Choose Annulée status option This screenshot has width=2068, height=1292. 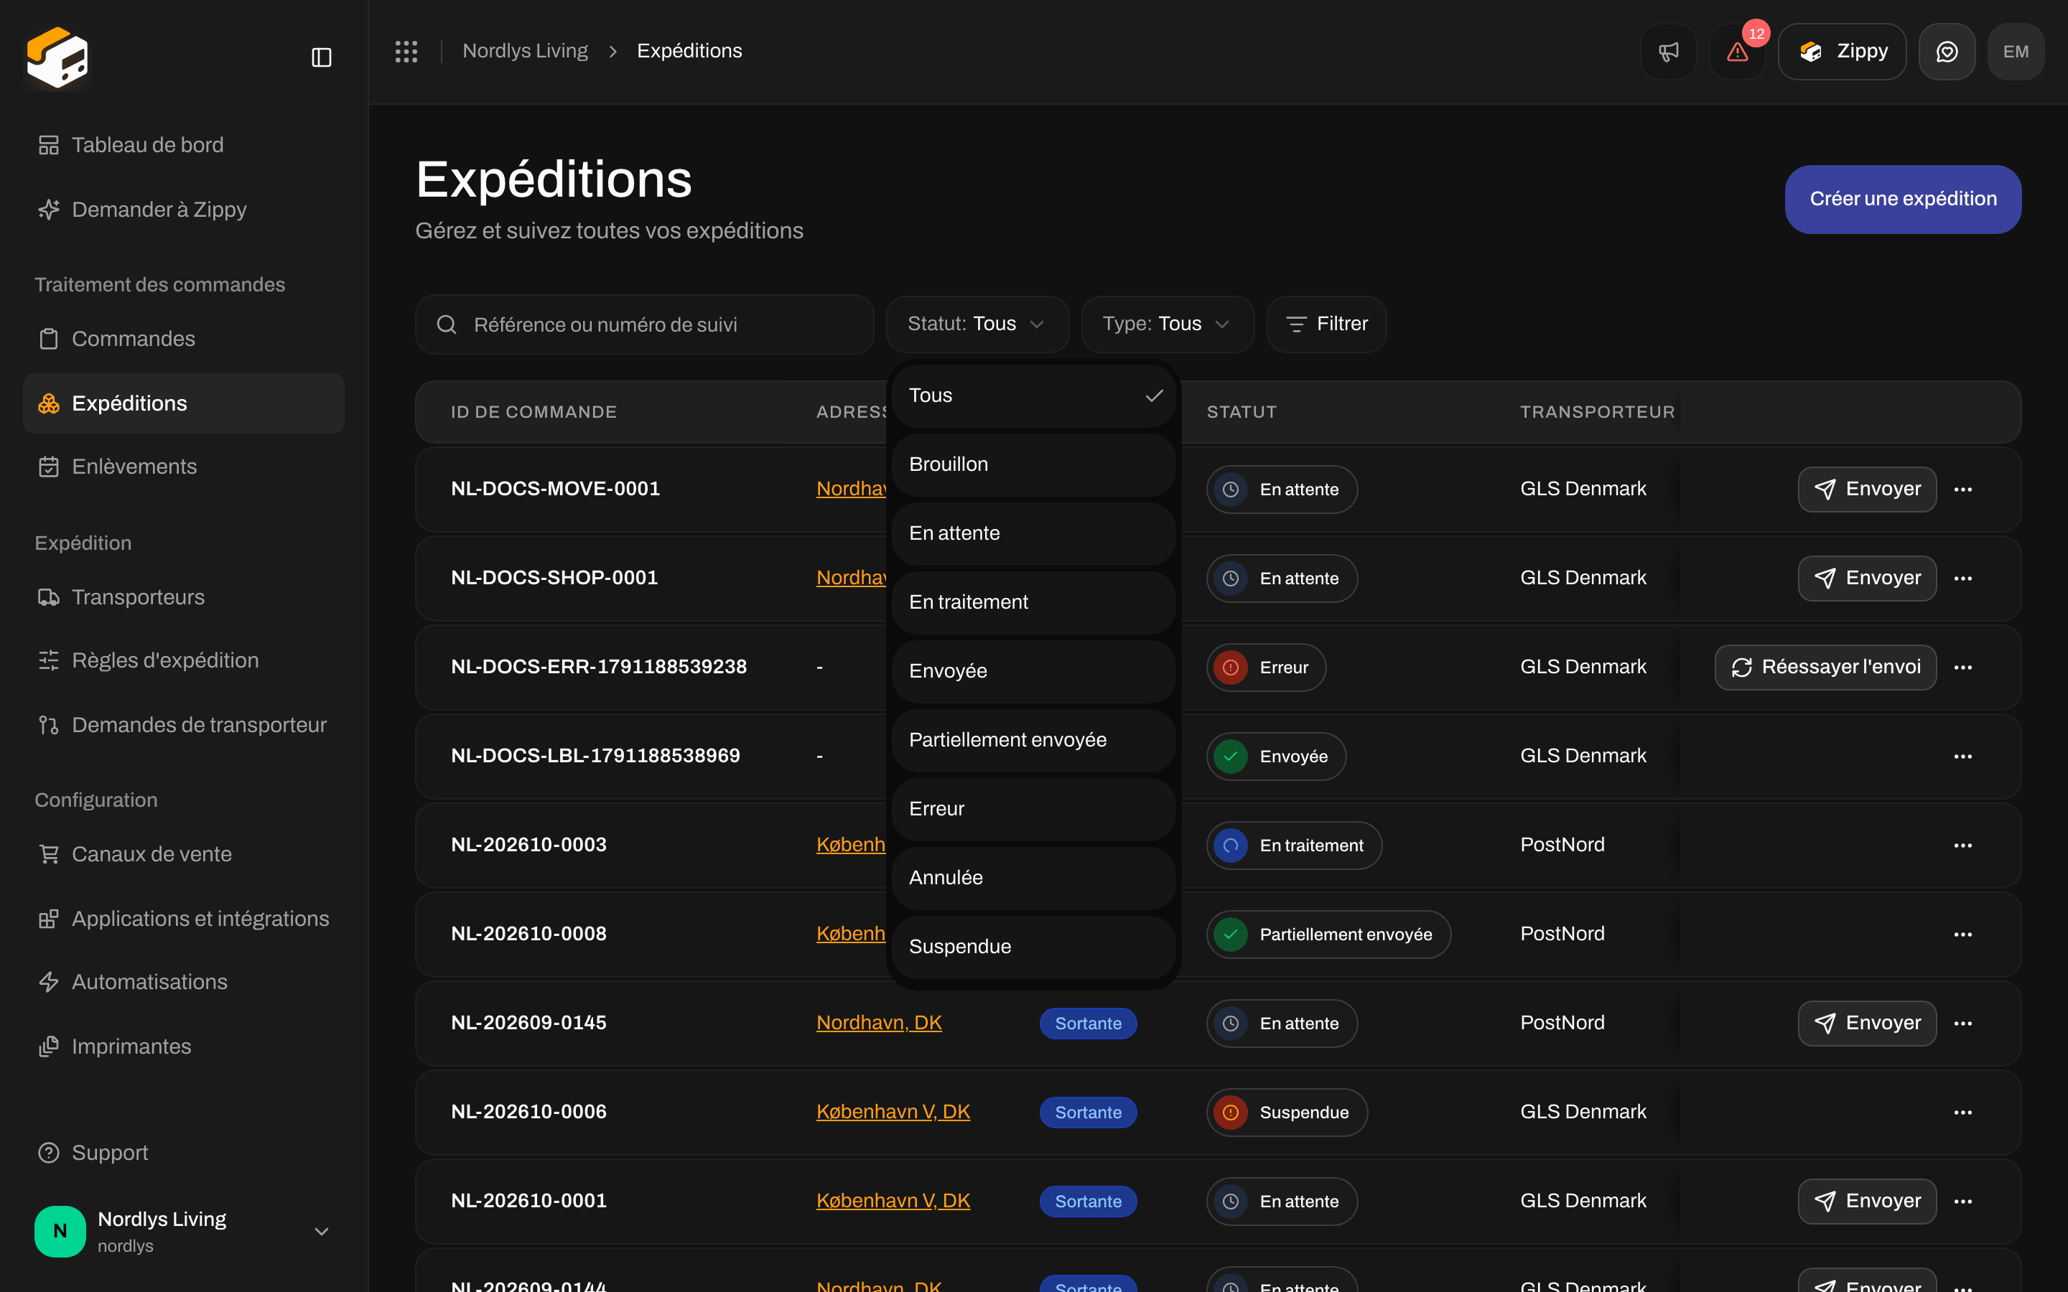click(1033, 878)
